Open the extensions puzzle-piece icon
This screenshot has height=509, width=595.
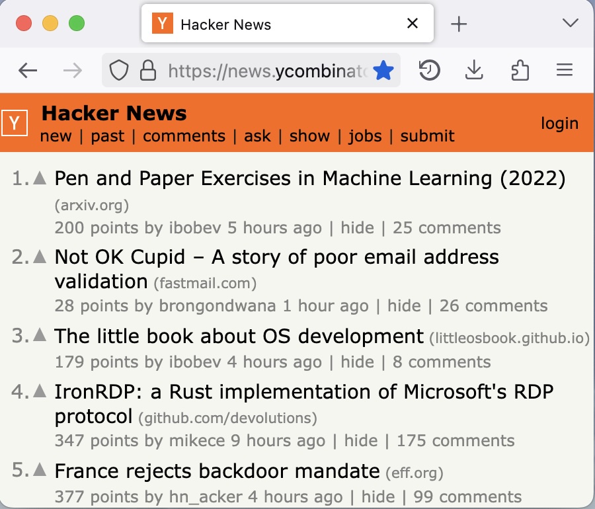click(520, 69)
